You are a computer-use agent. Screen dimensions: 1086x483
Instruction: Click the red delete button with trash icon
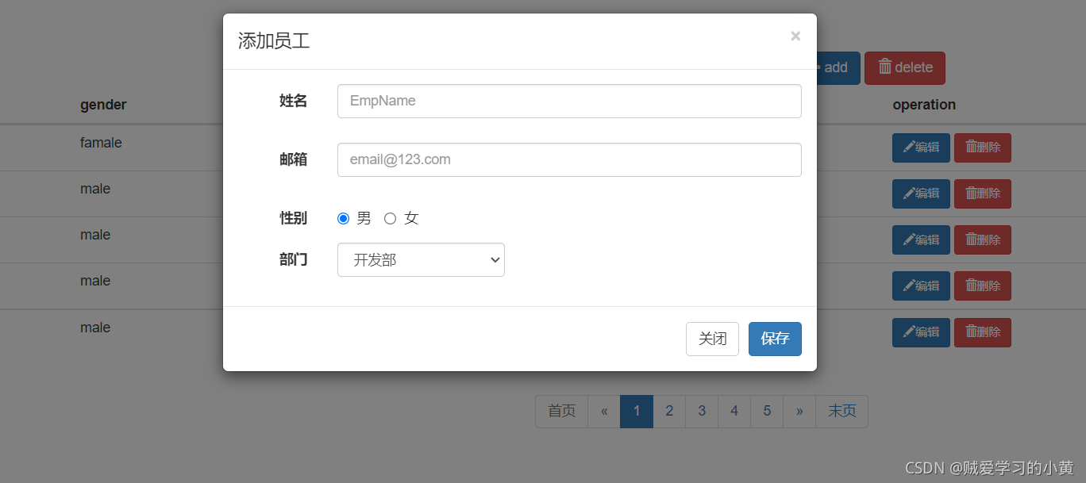(x=905, y=68)
